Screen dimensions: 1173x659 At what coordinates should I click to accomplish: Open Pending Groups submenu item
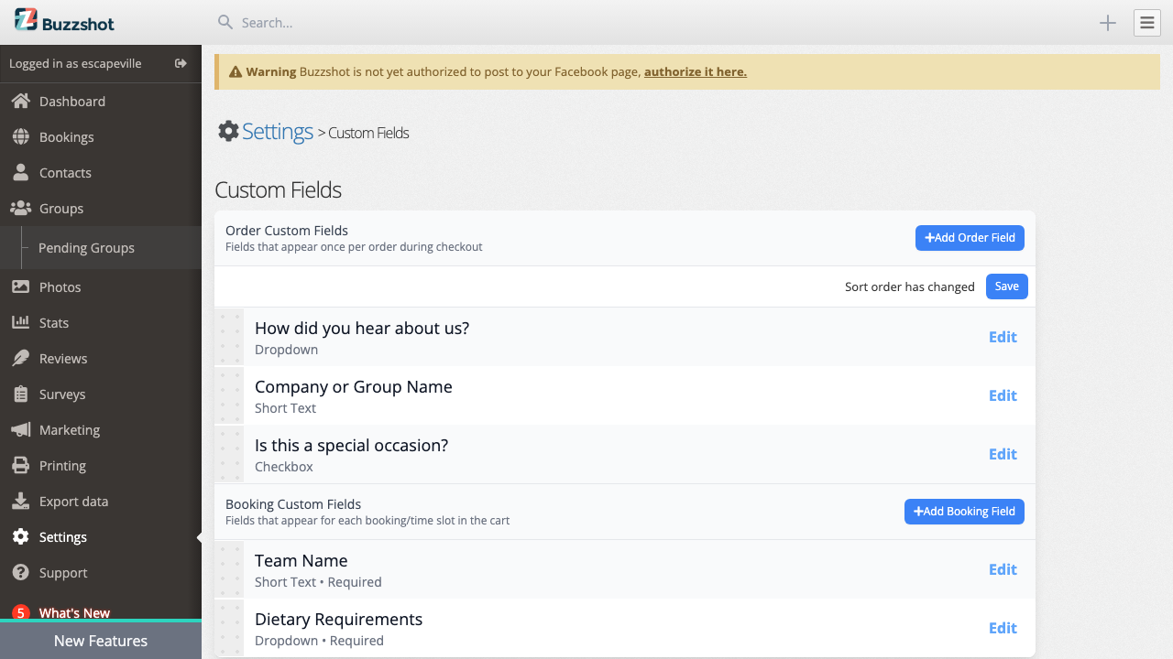click(x=86, y=248)
